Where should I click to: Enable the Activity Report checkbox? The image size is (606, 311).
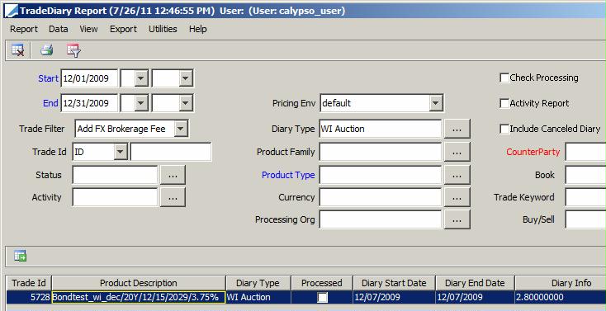pos(504,104)
